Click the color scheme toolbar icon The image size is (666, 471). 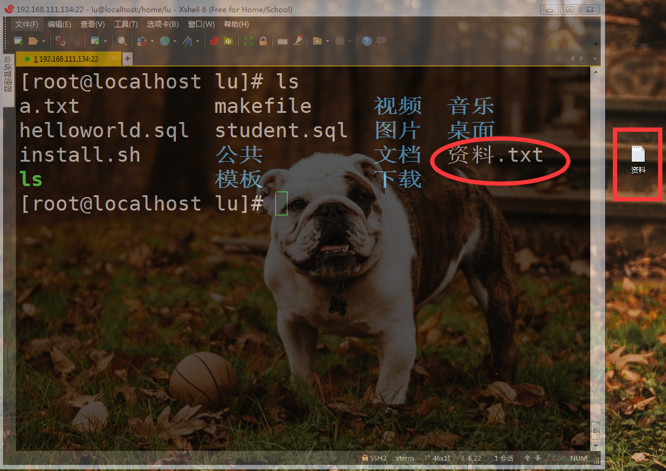pyautogui.click(x=142, y=41)
